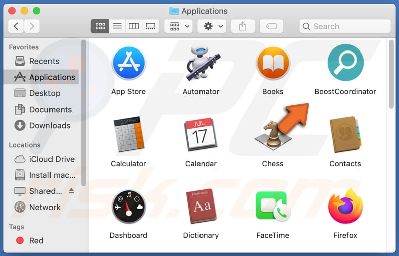Switch to icon view mode

pos(100,26)
